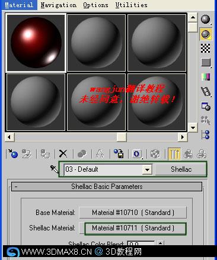This screenshot has height=260, width=217.
Task: Click the Video Color Check icon
Action: (206, 77)
